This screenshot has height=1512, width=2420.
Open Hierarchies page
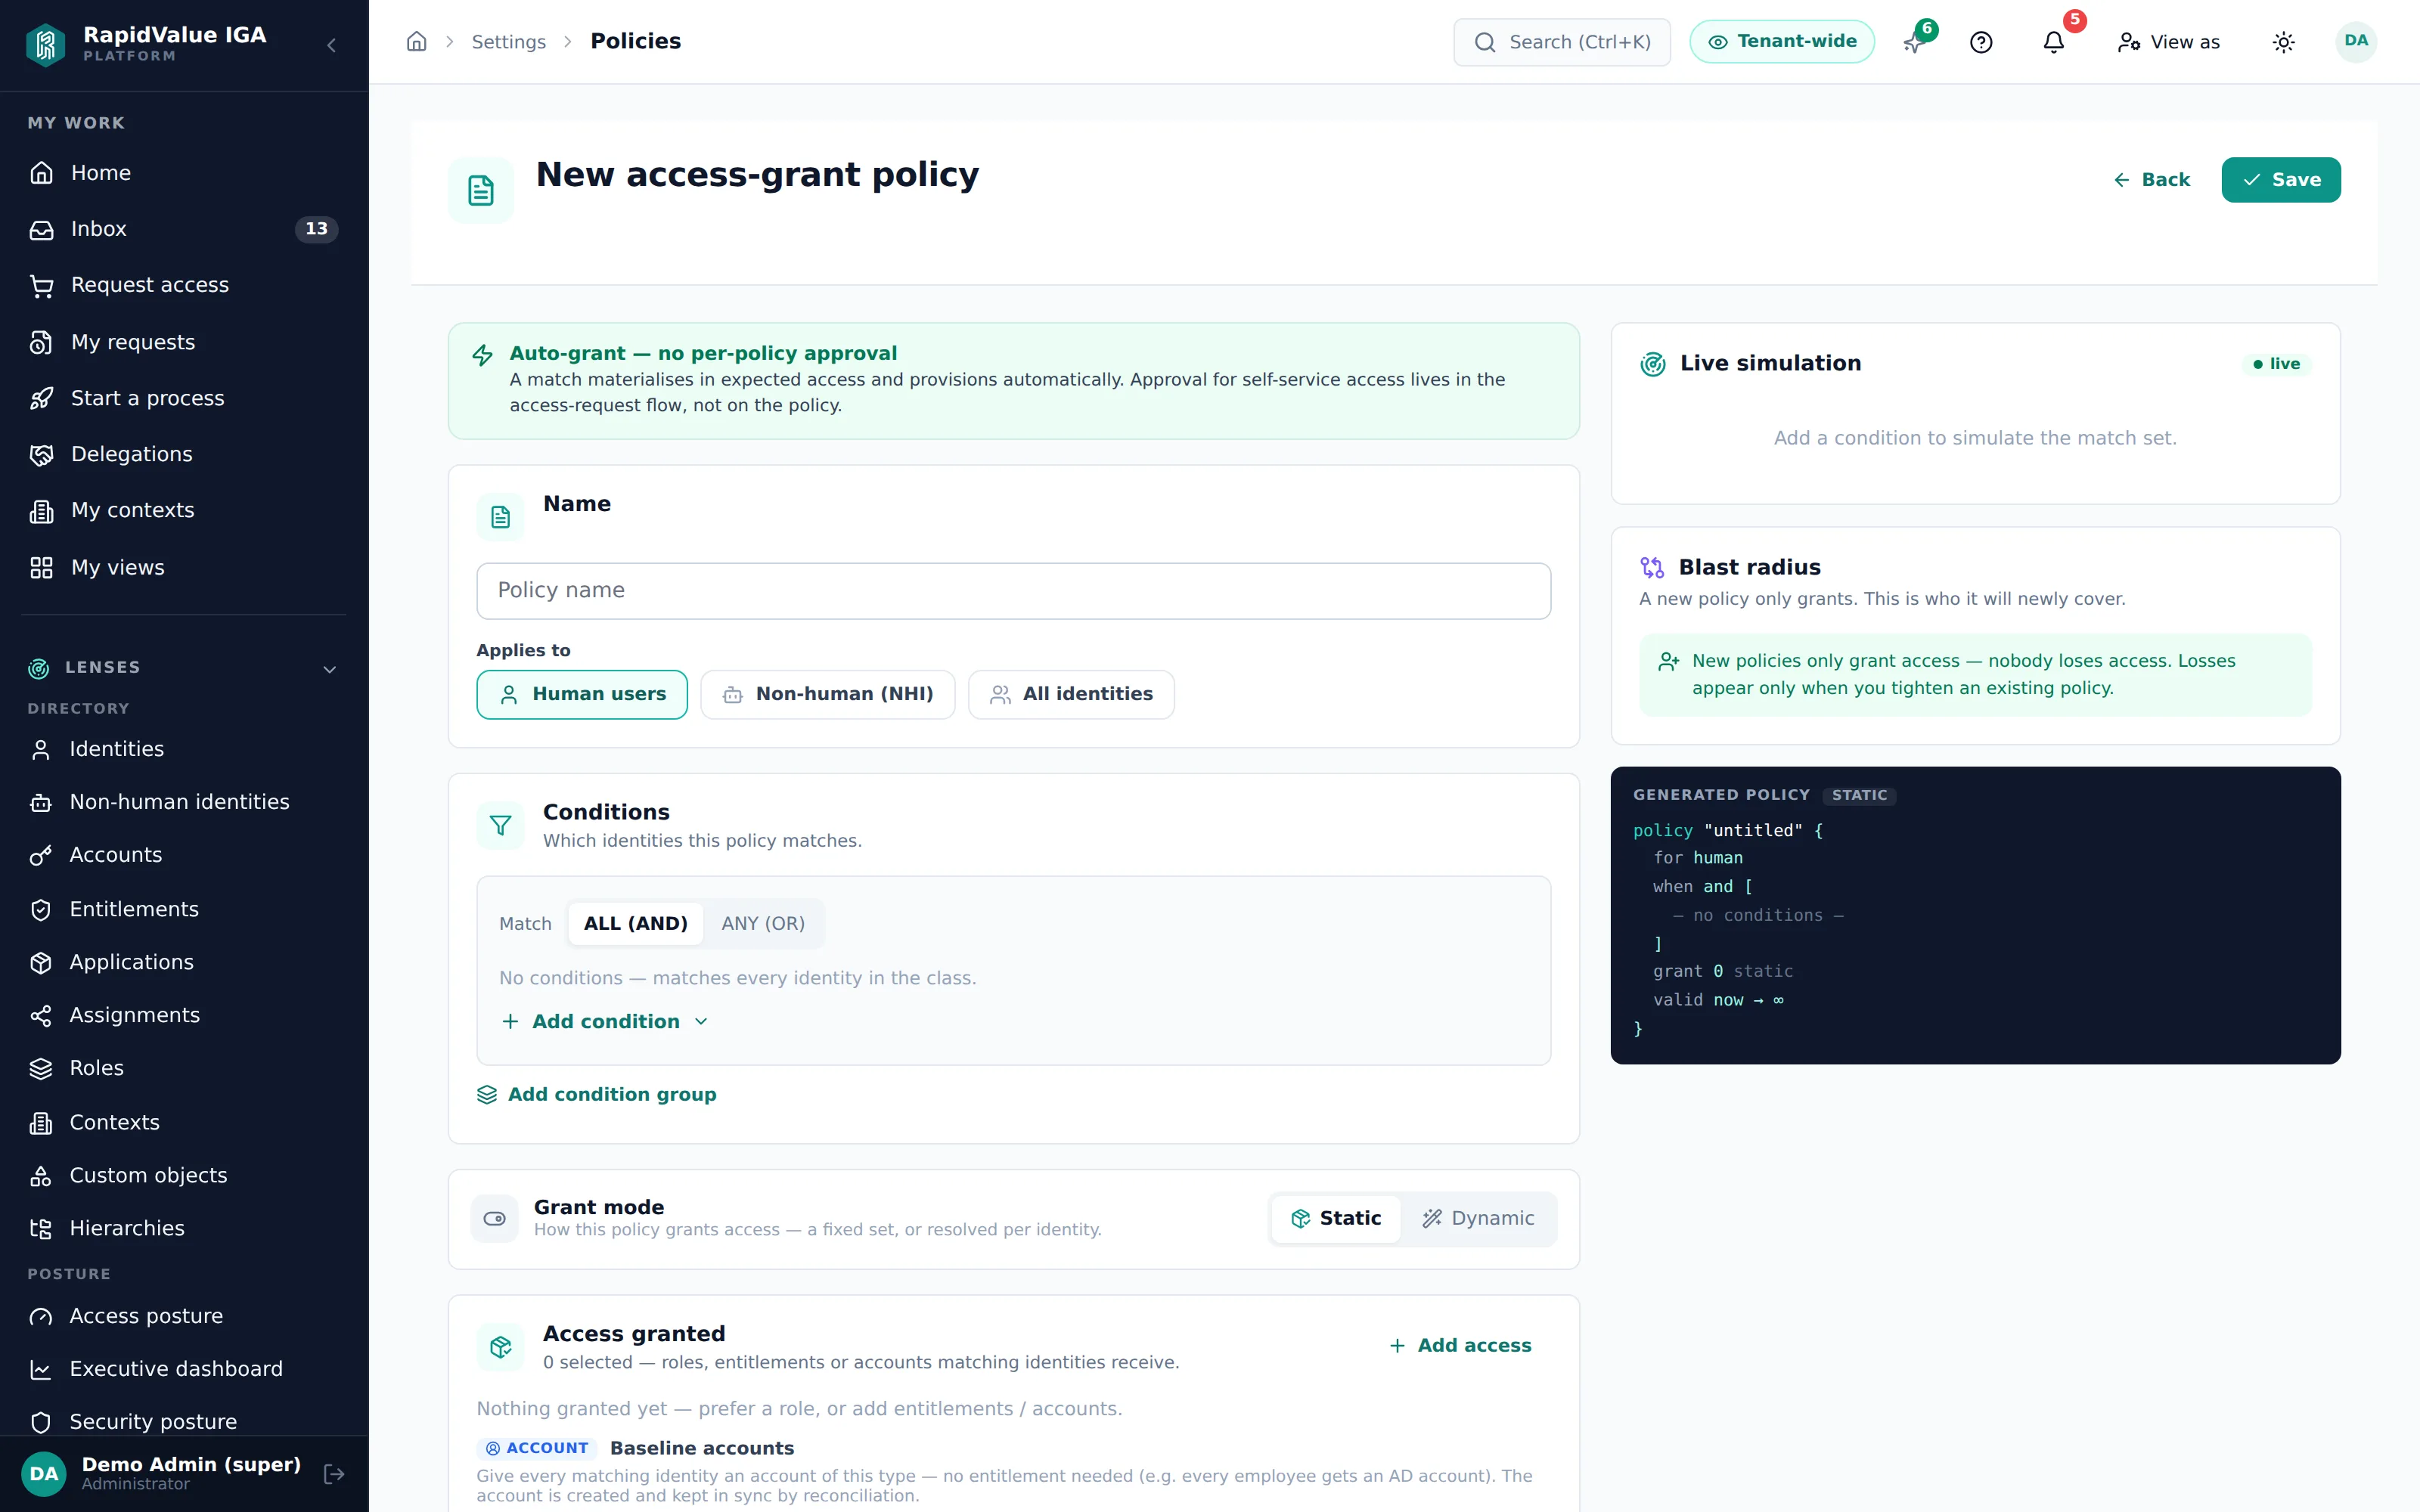coord(184,1228)
